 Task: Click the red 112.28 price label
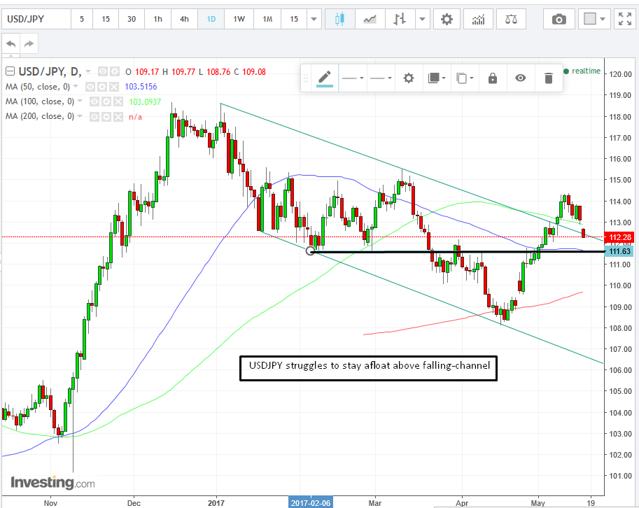click(619, 237)
